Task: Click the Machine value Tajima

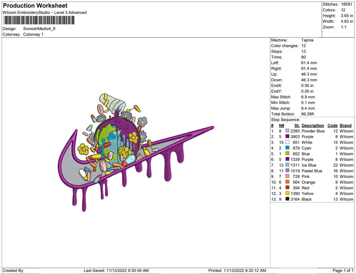Action: (307, 40)
